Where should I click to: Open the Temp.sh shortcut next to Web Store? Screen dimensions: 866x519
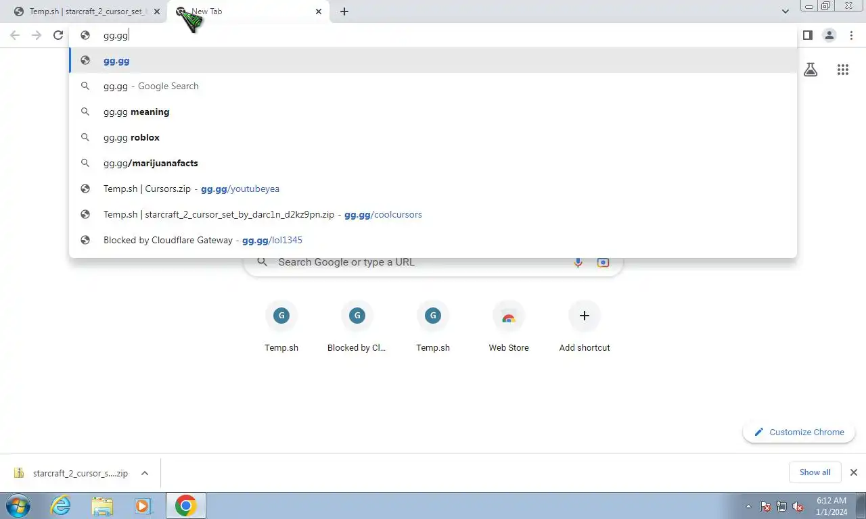point(433,327)
